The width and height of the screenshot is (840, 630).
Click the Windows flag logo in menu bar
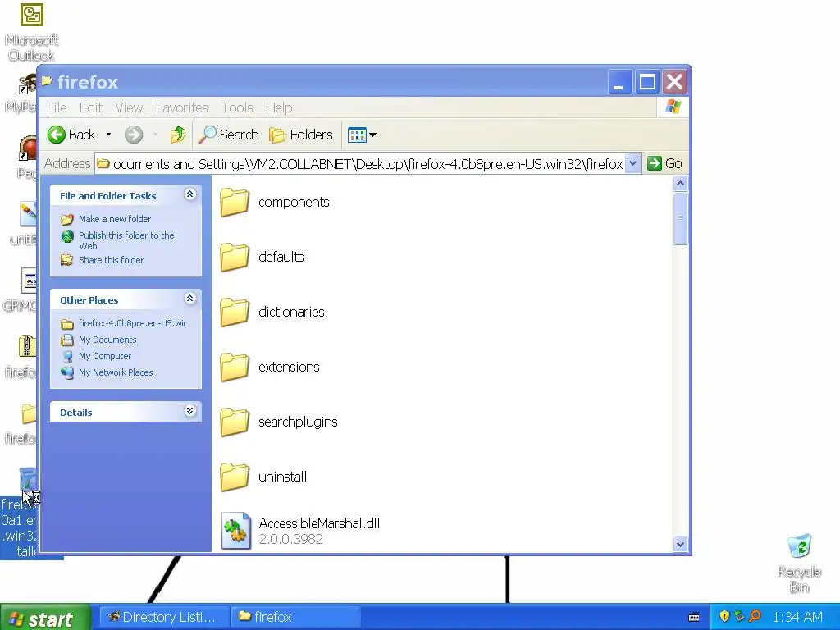[x=673, y=107]
